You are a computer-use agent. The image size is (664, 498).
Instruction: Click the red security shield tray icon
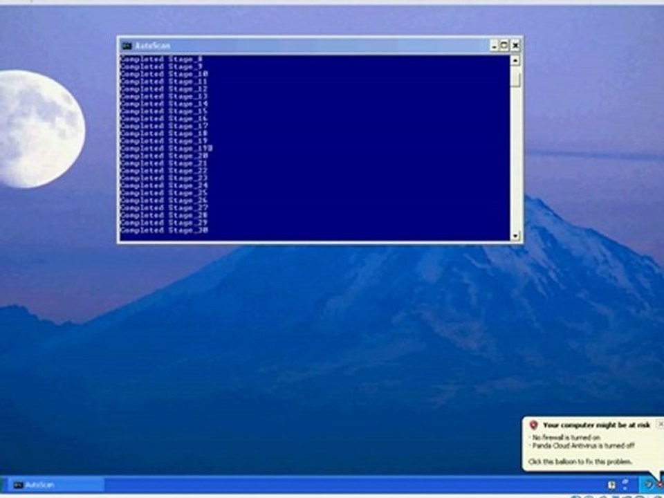tap(660, 484)
